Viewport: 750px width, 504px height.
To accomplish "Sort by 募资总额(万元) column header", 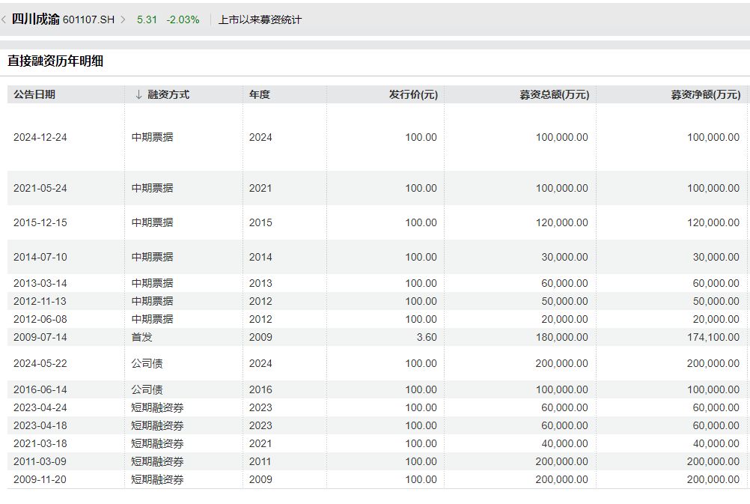I will (x=555, y=94).
